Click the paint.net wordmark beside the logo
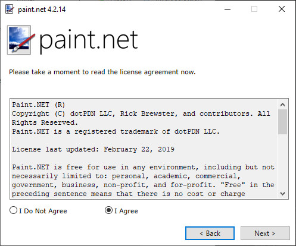This screenshot has height=246, width=296. pyautogui.click(x=89, y=40)
